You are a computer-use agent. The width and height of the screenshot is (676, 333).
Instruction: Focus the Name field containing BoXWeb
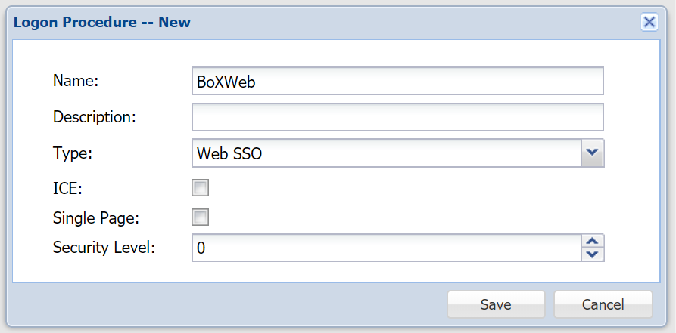pos(397,82)
